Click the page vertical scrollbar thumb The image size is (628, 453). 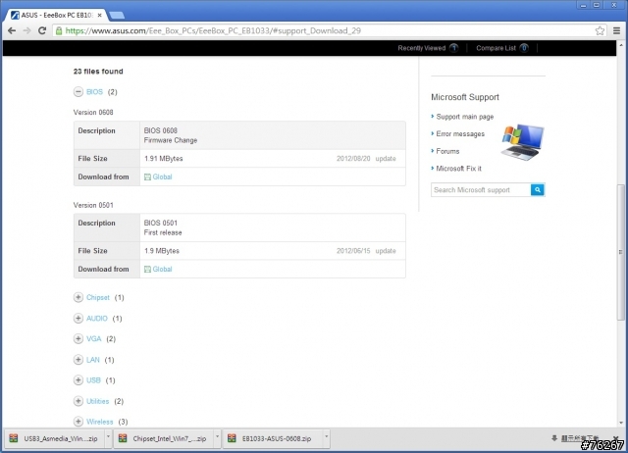pyautogui.click(x=621, y=252)
